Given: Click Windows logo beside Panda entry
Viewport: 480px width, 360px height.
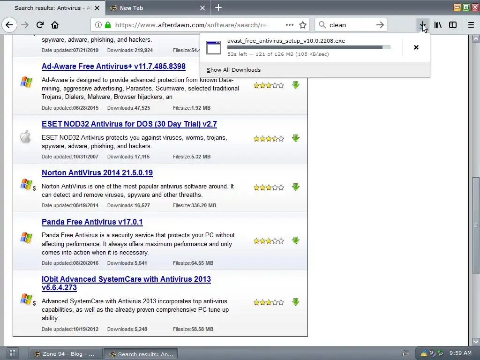Looking at the screenshot, I should (26, 238).
